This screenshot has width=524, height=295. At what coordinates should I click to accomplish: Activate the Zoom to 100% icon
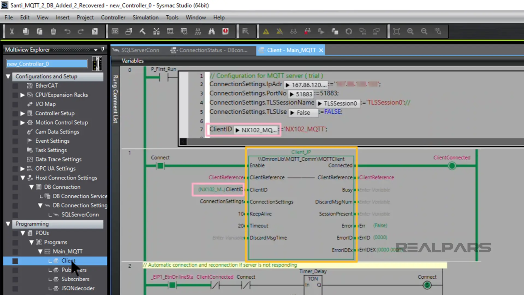(x=438, y=31)
